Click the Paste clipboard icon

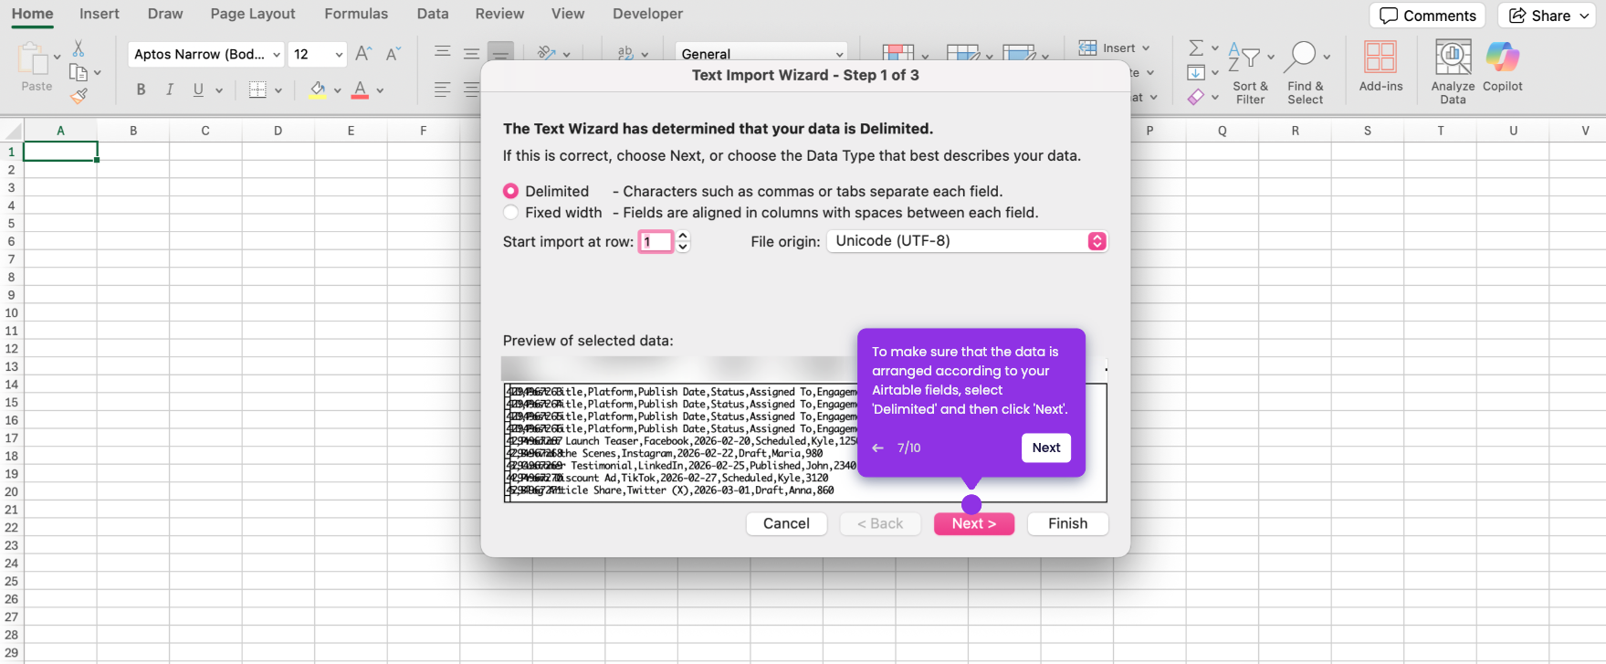tap(33, 59)
